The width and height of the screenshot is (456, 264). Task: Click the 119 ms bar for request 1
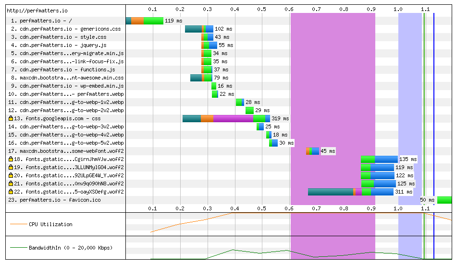145,21
